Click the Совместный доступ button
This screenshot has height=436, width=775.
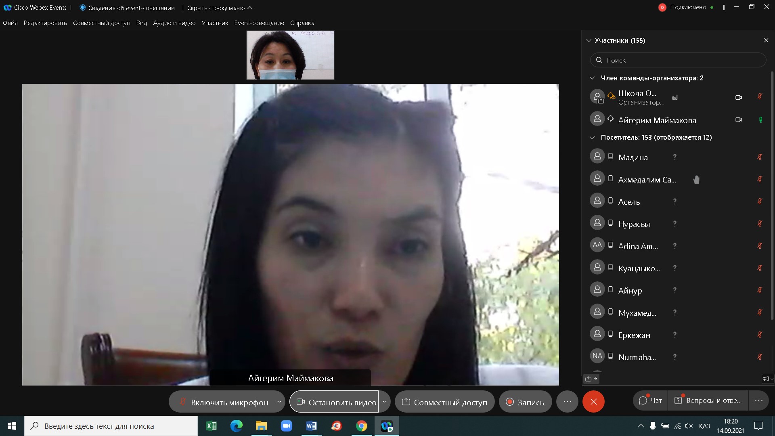coord(445,402)
